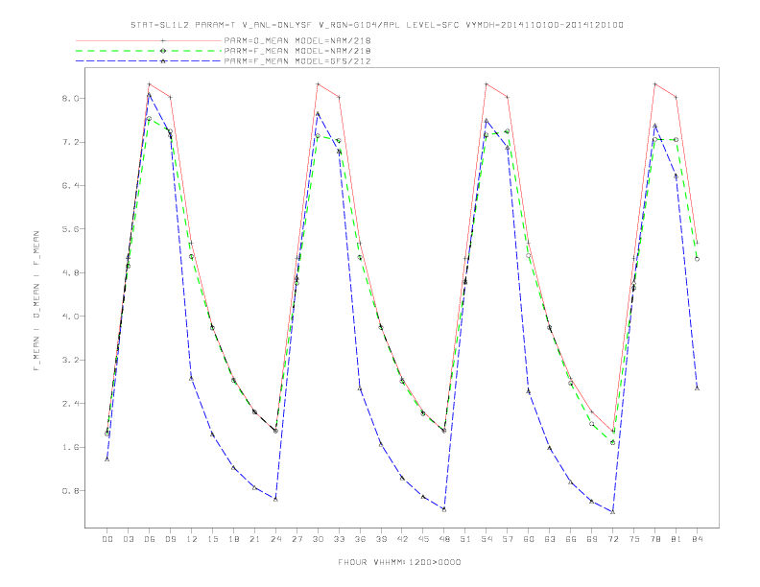The width and height of the screenshot is (760, 587).
Task: Click x-axis tick label 06
Action: (x=150, y=539)
